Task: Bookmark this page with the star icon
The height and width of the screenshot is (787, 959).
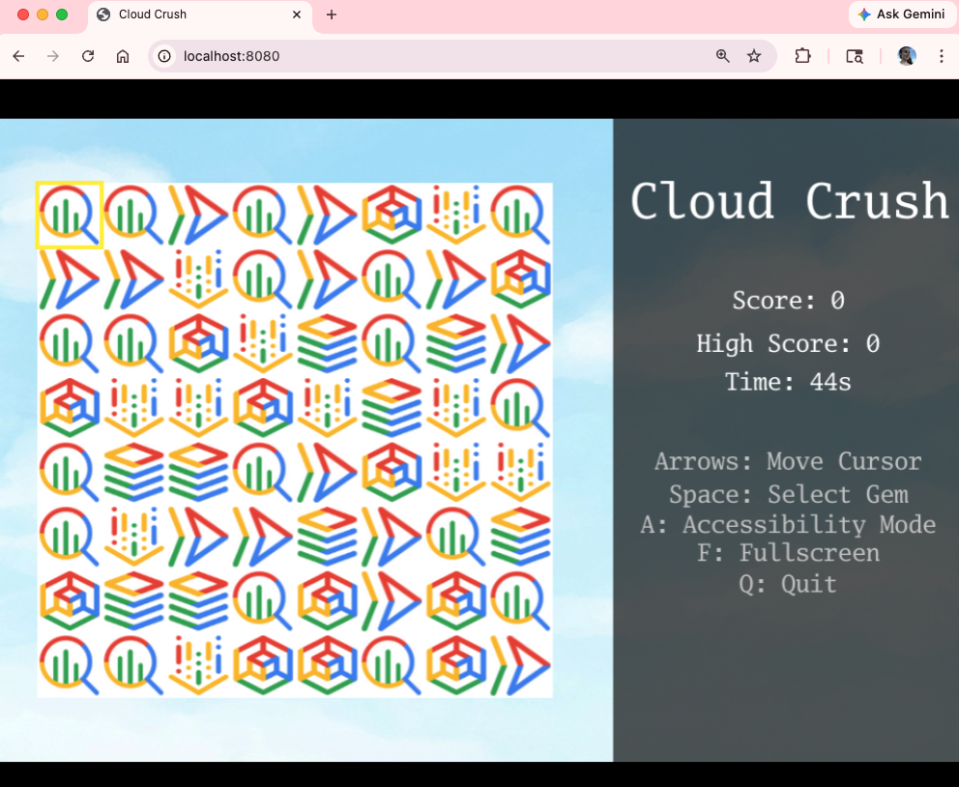Action: [754, 56]
